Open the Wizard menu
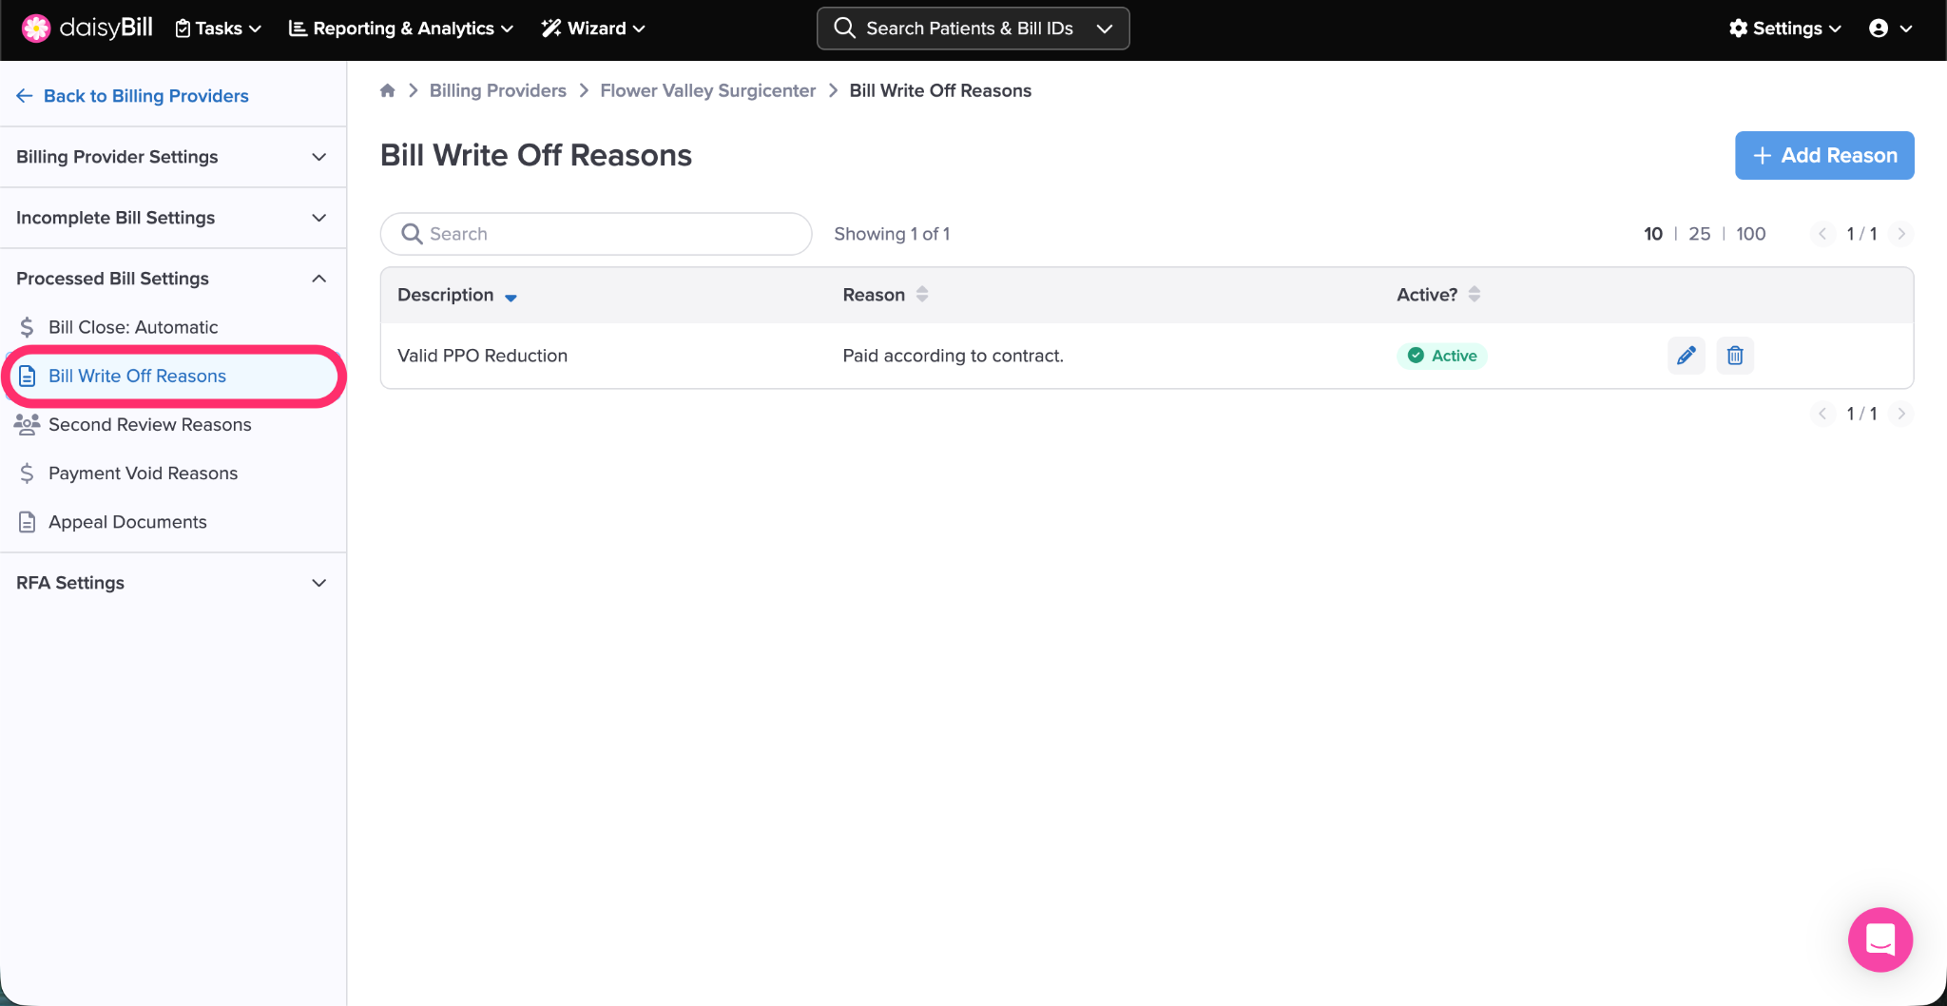The height and width of the screenshot is (1006, 1947). pyautogui.click(x=593, y=29)
